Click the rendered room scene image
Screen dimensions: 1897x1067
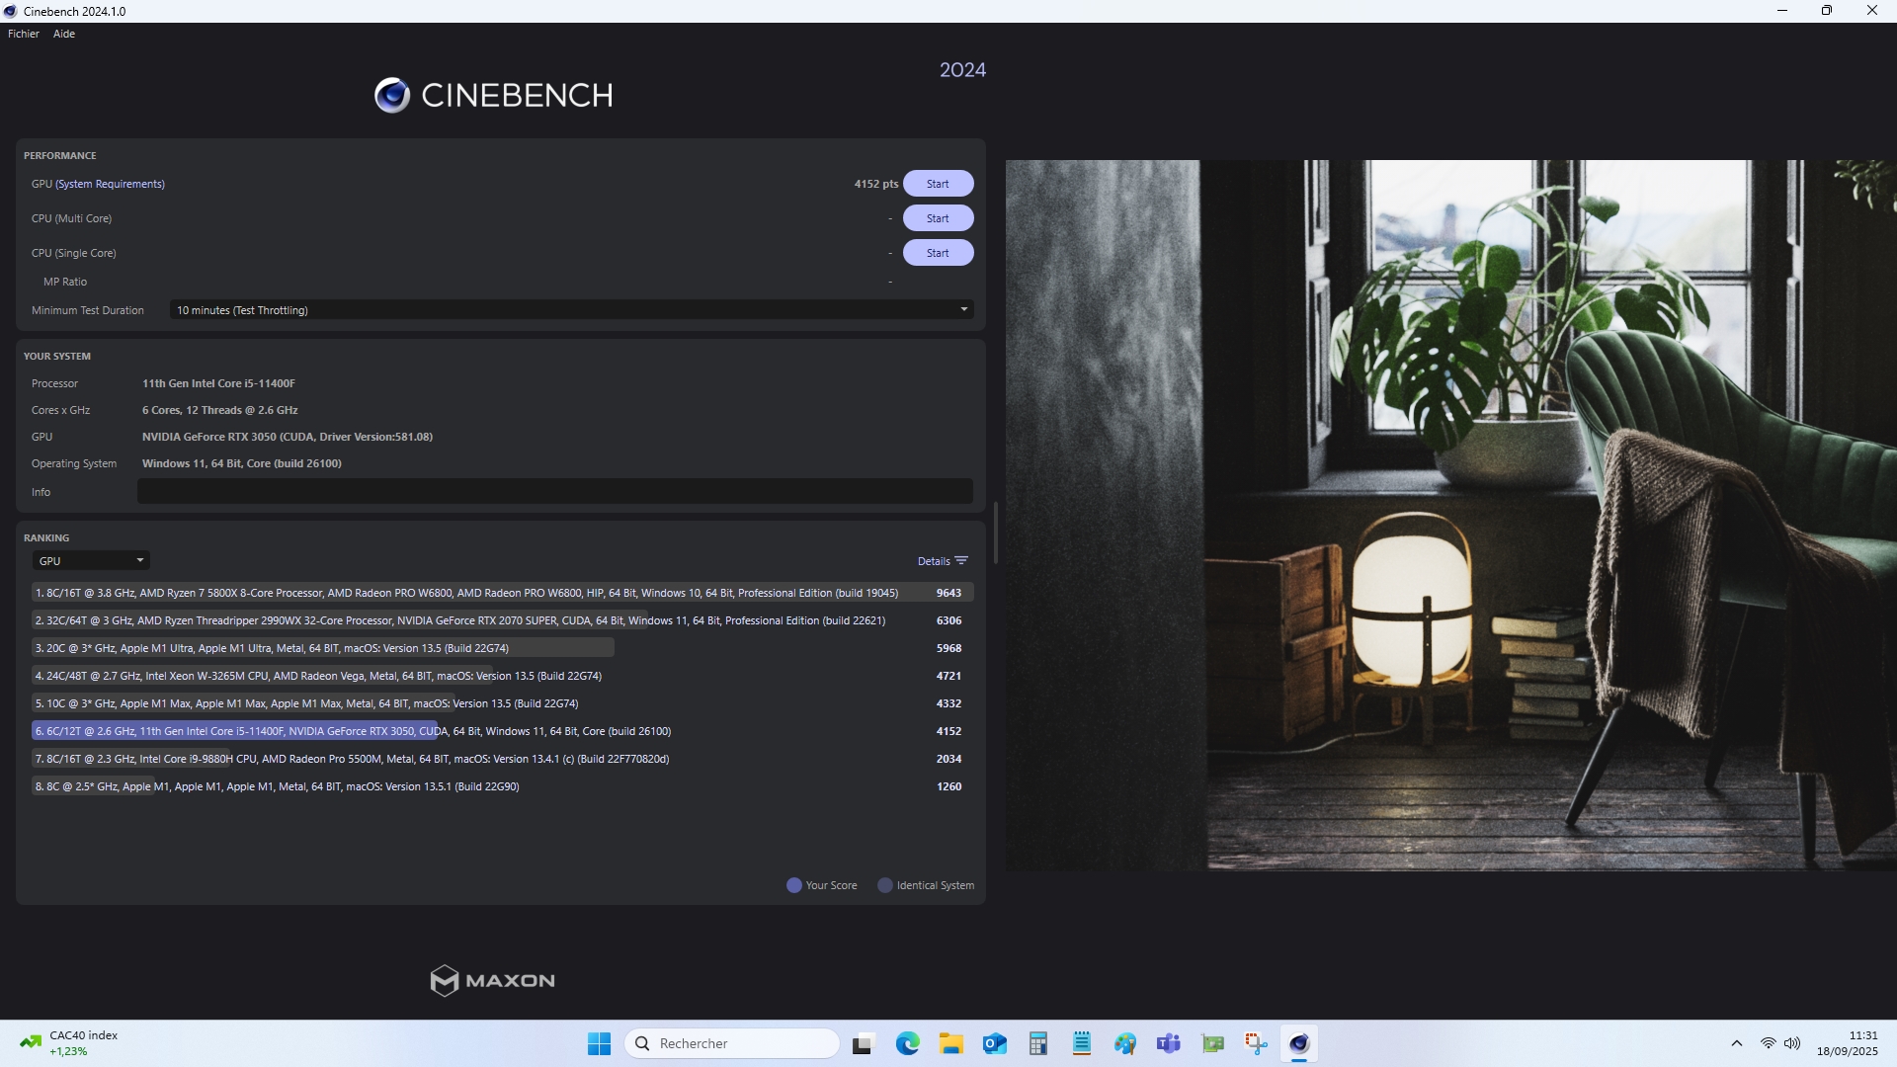(1450, 515)
